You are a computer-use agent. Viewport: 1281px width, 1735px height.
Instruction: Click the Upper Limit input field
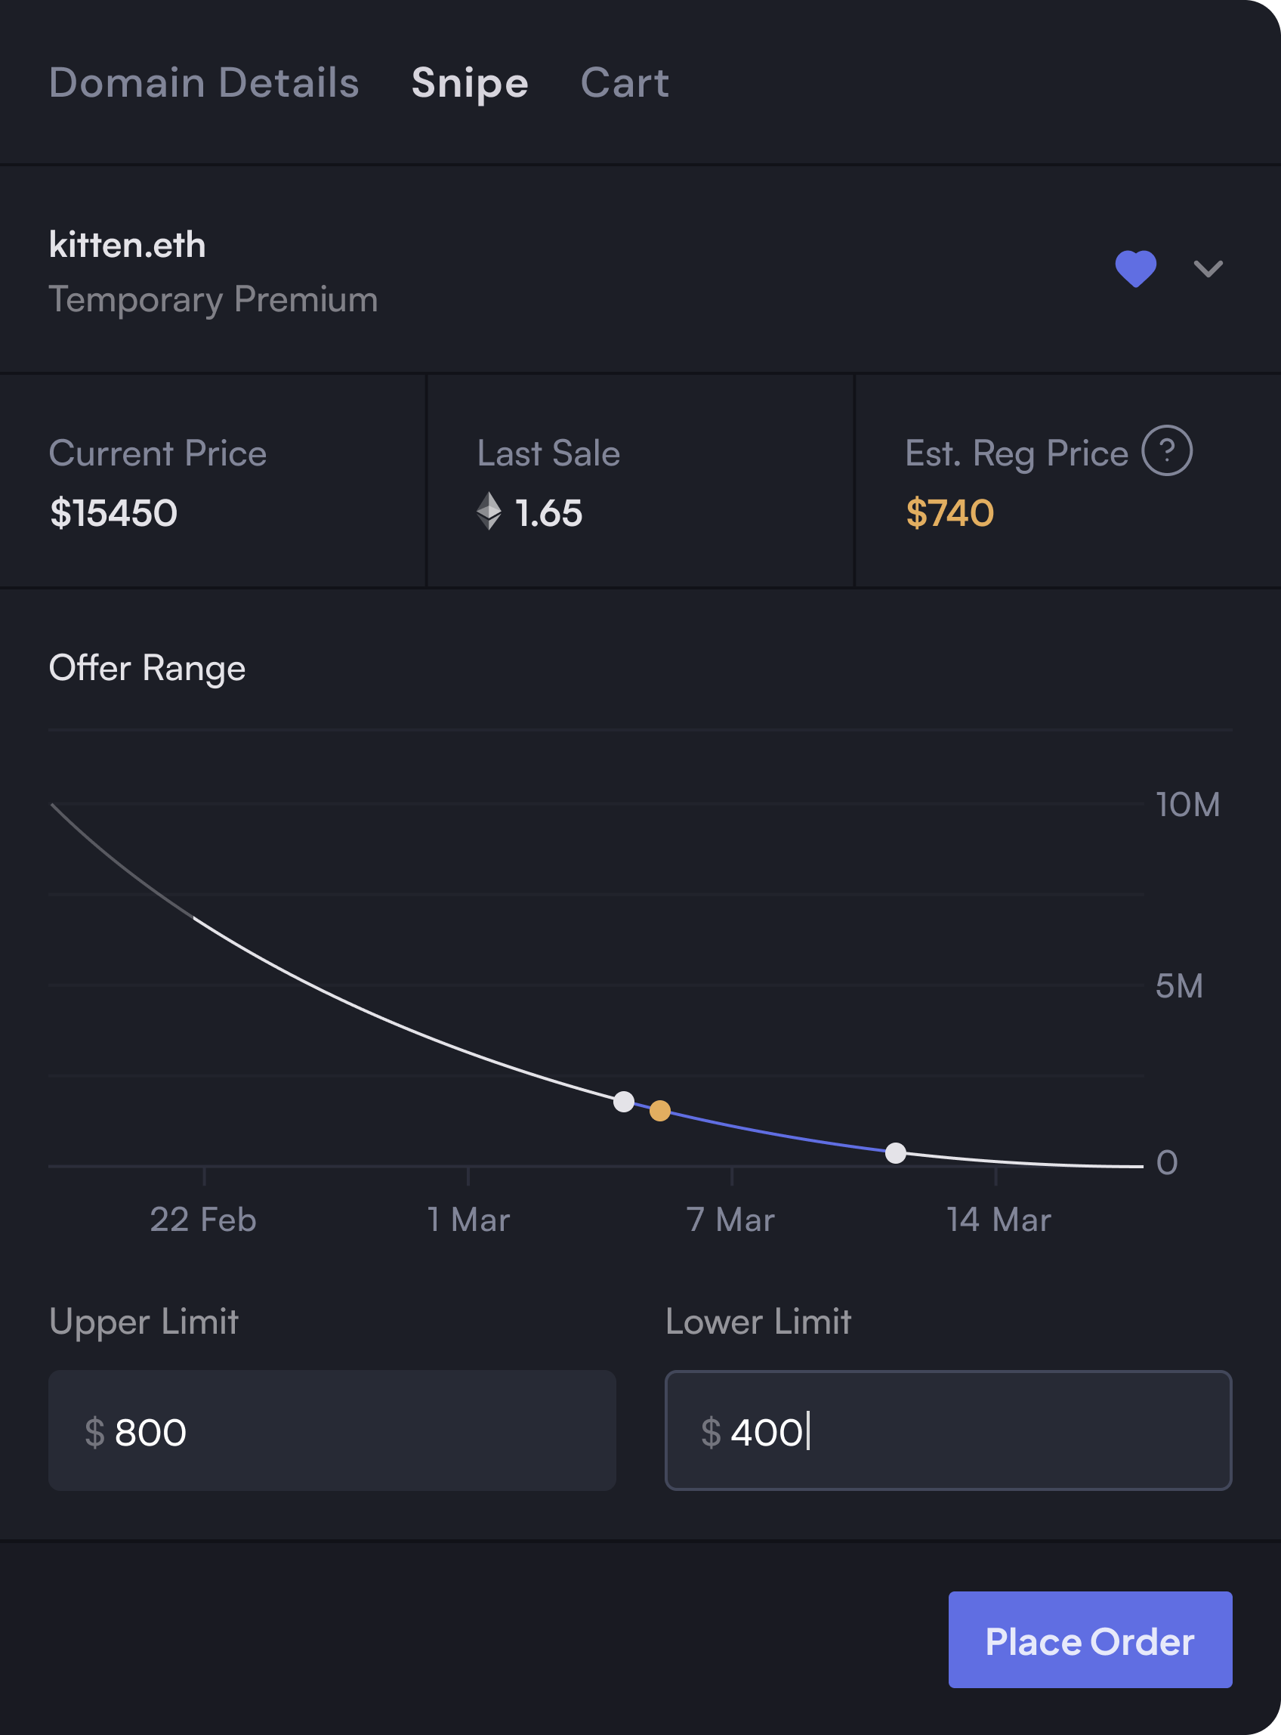(x=332, y=1430)
